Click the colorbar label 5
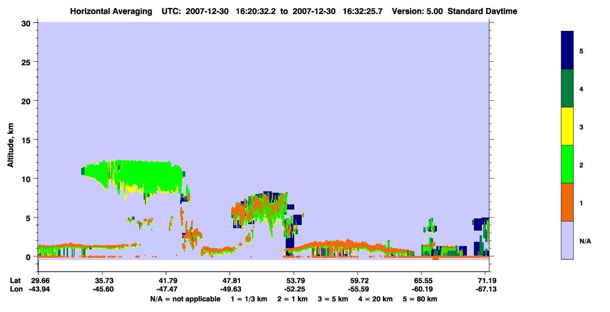 click(581, 51)
